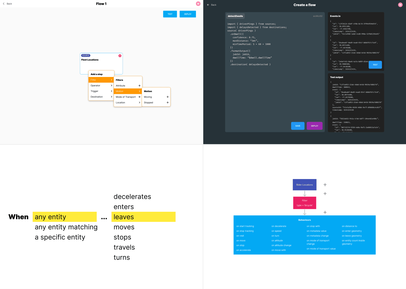Click Back arrow in Create a flow panel
This screenshot has height=289, width=406.
[x=208, y=5]
